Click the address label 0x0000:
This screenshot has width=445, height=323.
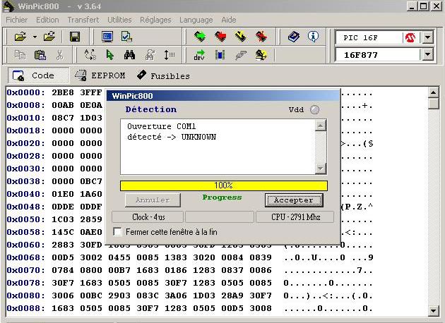pos(25,92)
